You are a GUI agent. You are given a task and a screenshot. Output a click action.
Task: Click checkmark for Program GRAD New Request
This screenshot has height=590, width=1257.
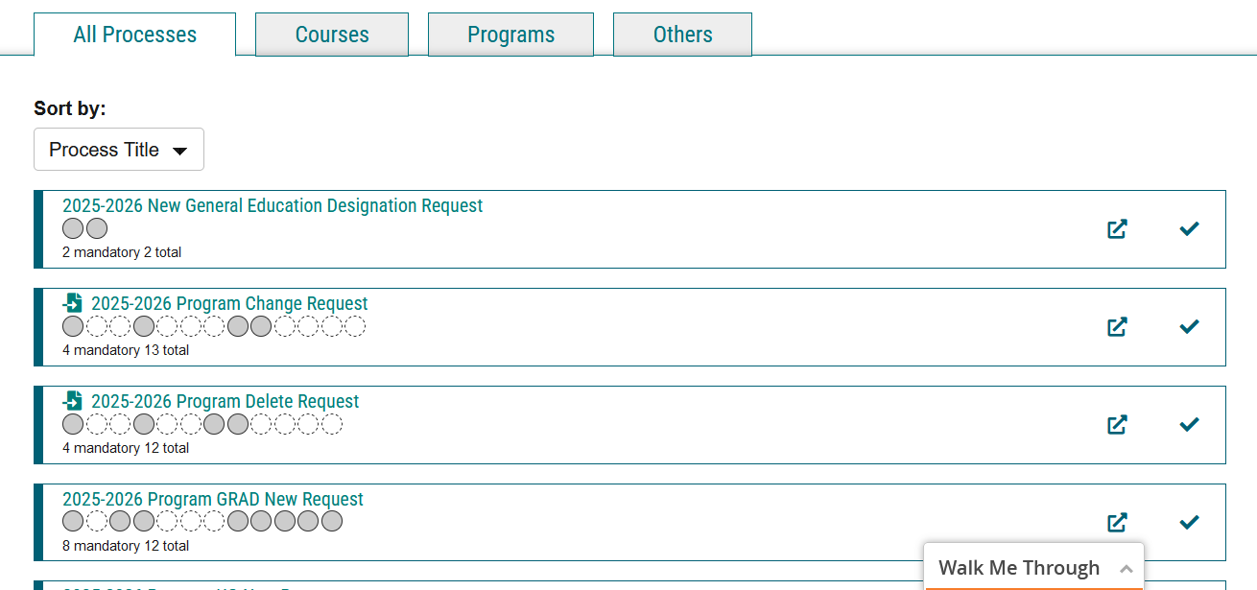pos(1189,522)
